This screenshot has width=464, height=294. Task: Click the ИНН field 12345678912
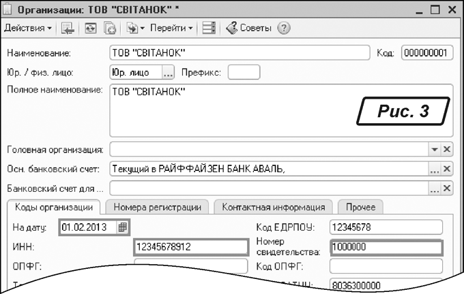point(191,247)
